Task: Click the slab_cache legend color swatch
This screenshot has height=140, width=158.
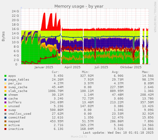Action: (5, 91)
